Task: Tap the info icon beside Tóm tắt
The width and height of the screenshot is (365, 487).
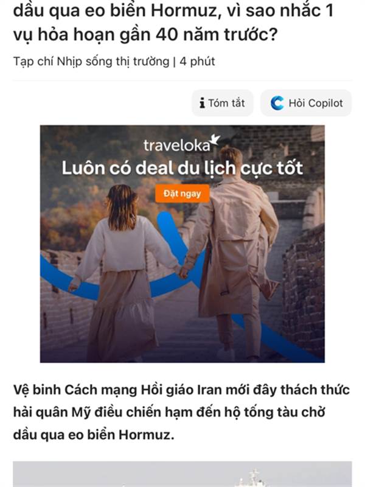Action: 203,103
